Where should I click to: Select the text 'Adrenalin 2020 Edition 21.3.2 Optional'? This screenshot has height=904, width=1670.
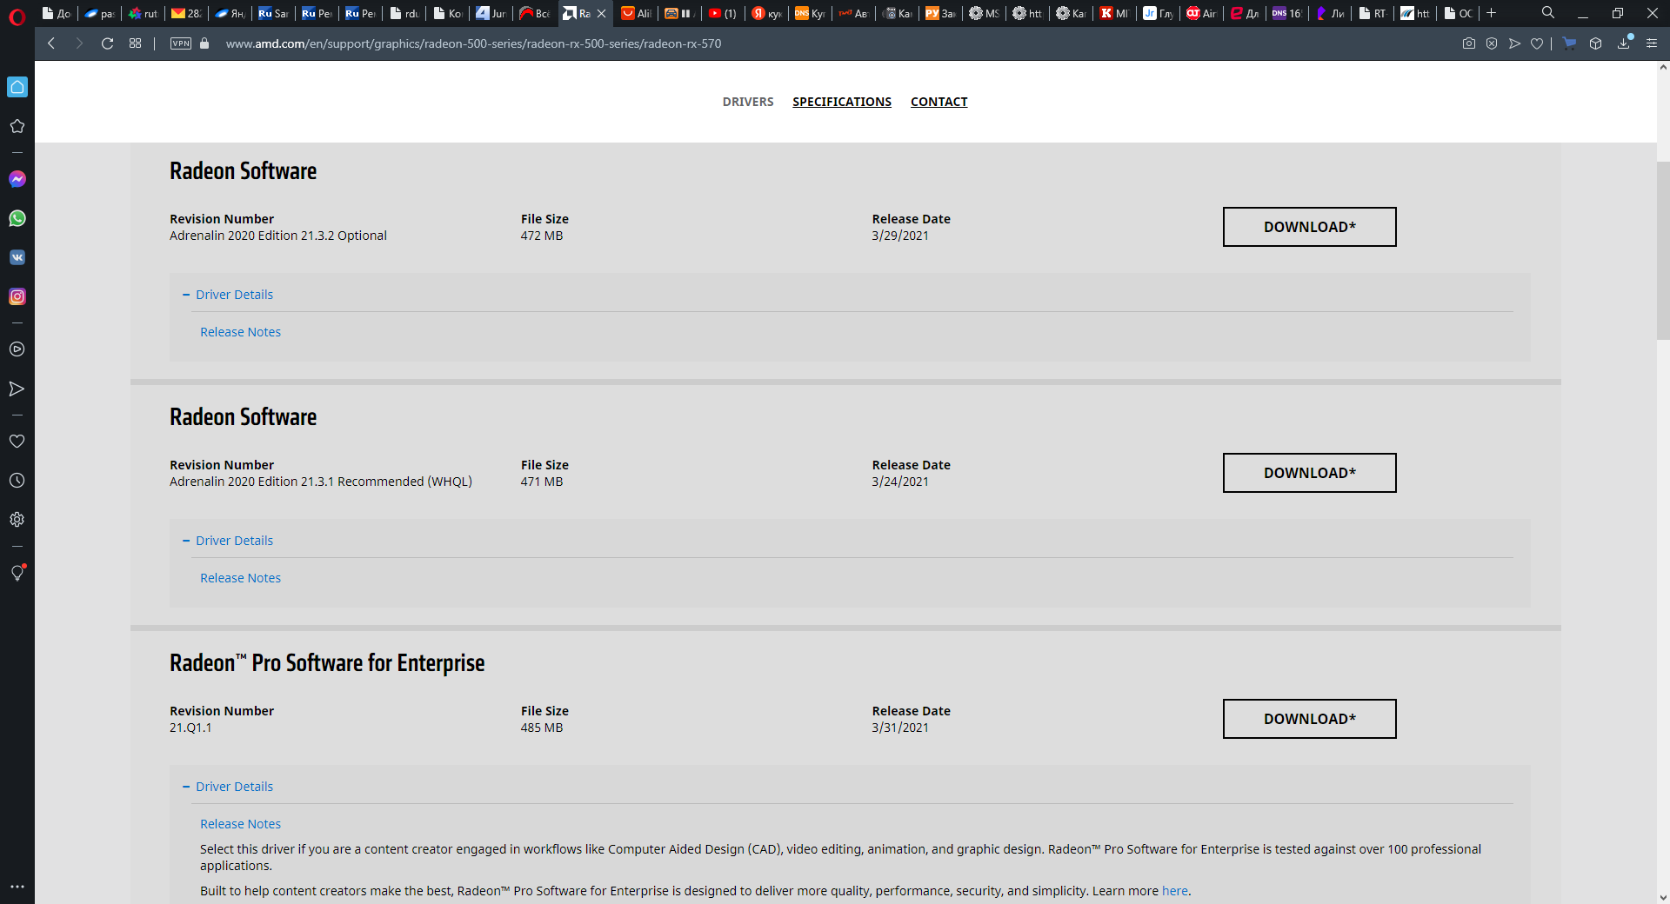(278, 236)
